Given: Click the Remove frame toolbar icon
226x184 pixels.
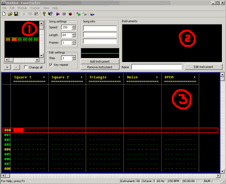Looking at the screenshot, I should (x=84, y=14).
